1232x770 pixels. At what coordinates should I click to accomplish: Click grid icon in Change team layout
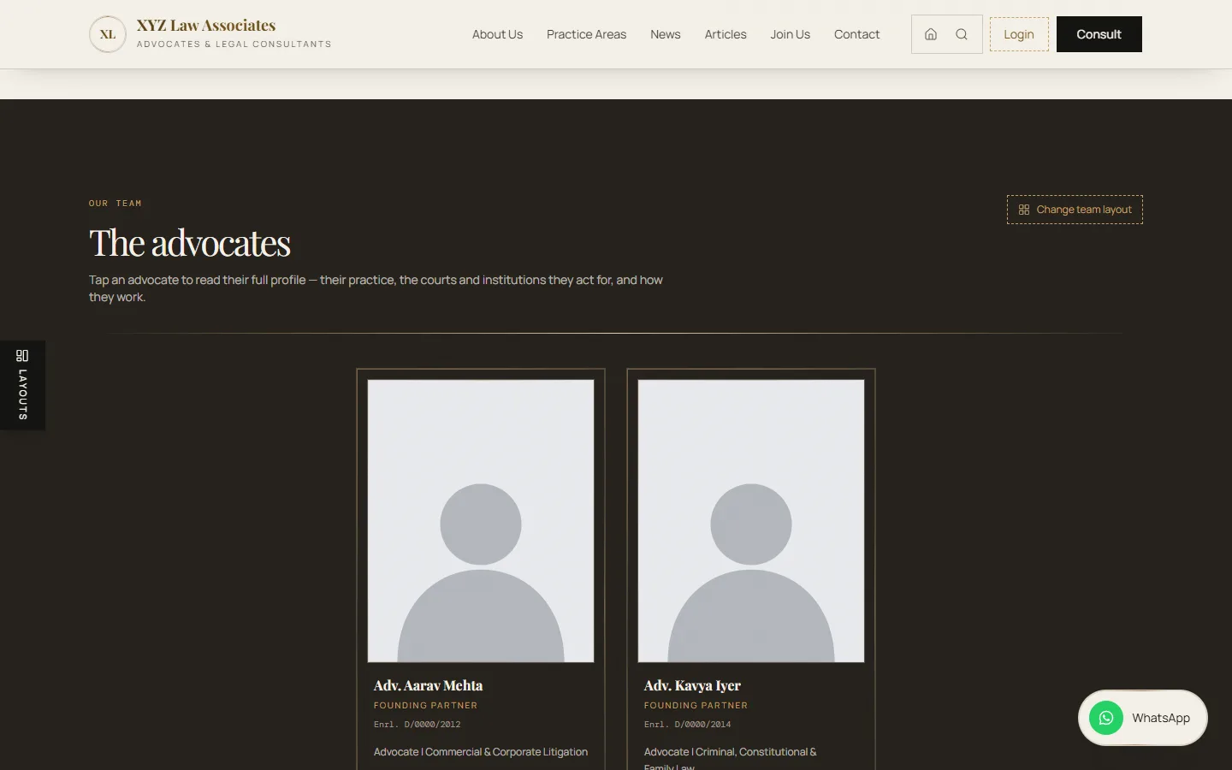click(1024, 210)
